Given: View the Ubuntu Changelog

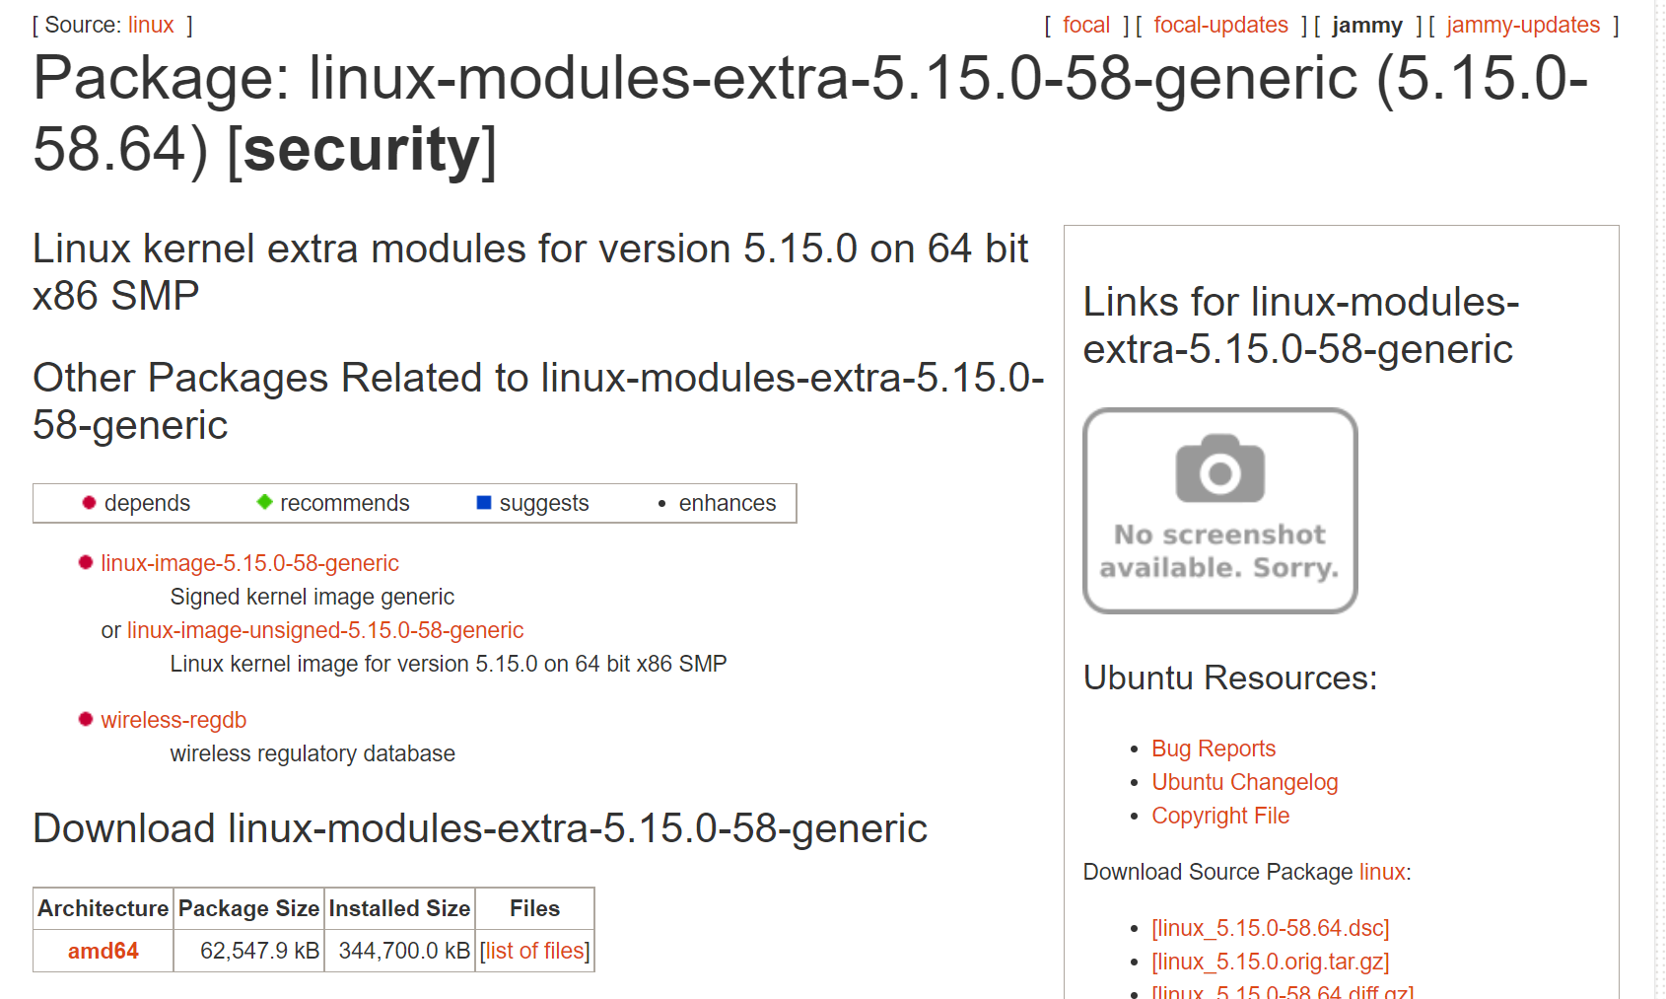Looking at the screenshot, I should coord(1245,782).
